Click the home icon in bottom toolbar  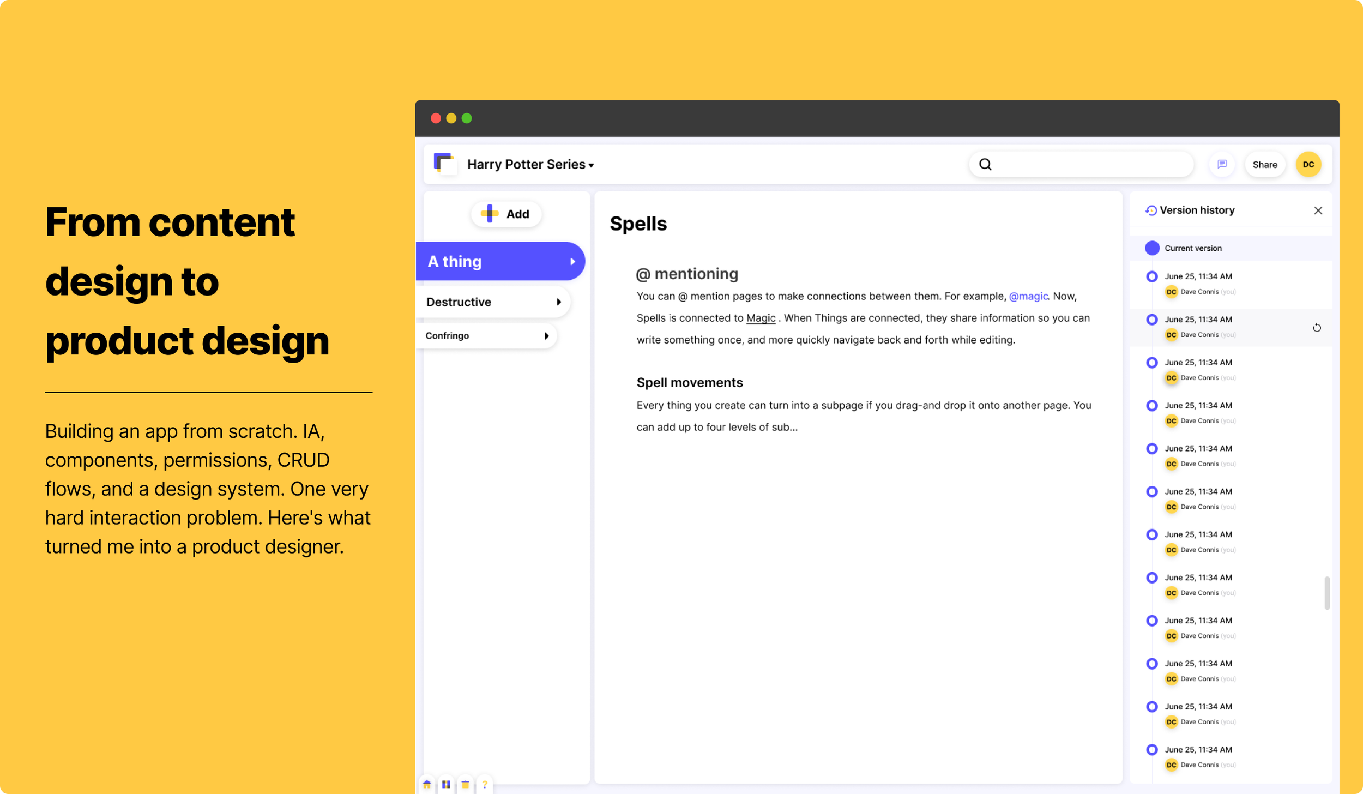427,784
